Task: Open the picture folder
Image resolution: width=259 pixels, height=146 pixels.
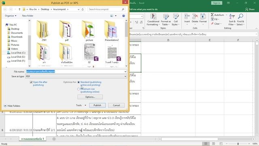Action: 89,31
